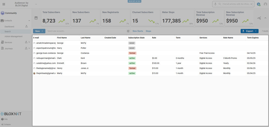
Task: Collapse the sidebar
Action: (6, 125)
